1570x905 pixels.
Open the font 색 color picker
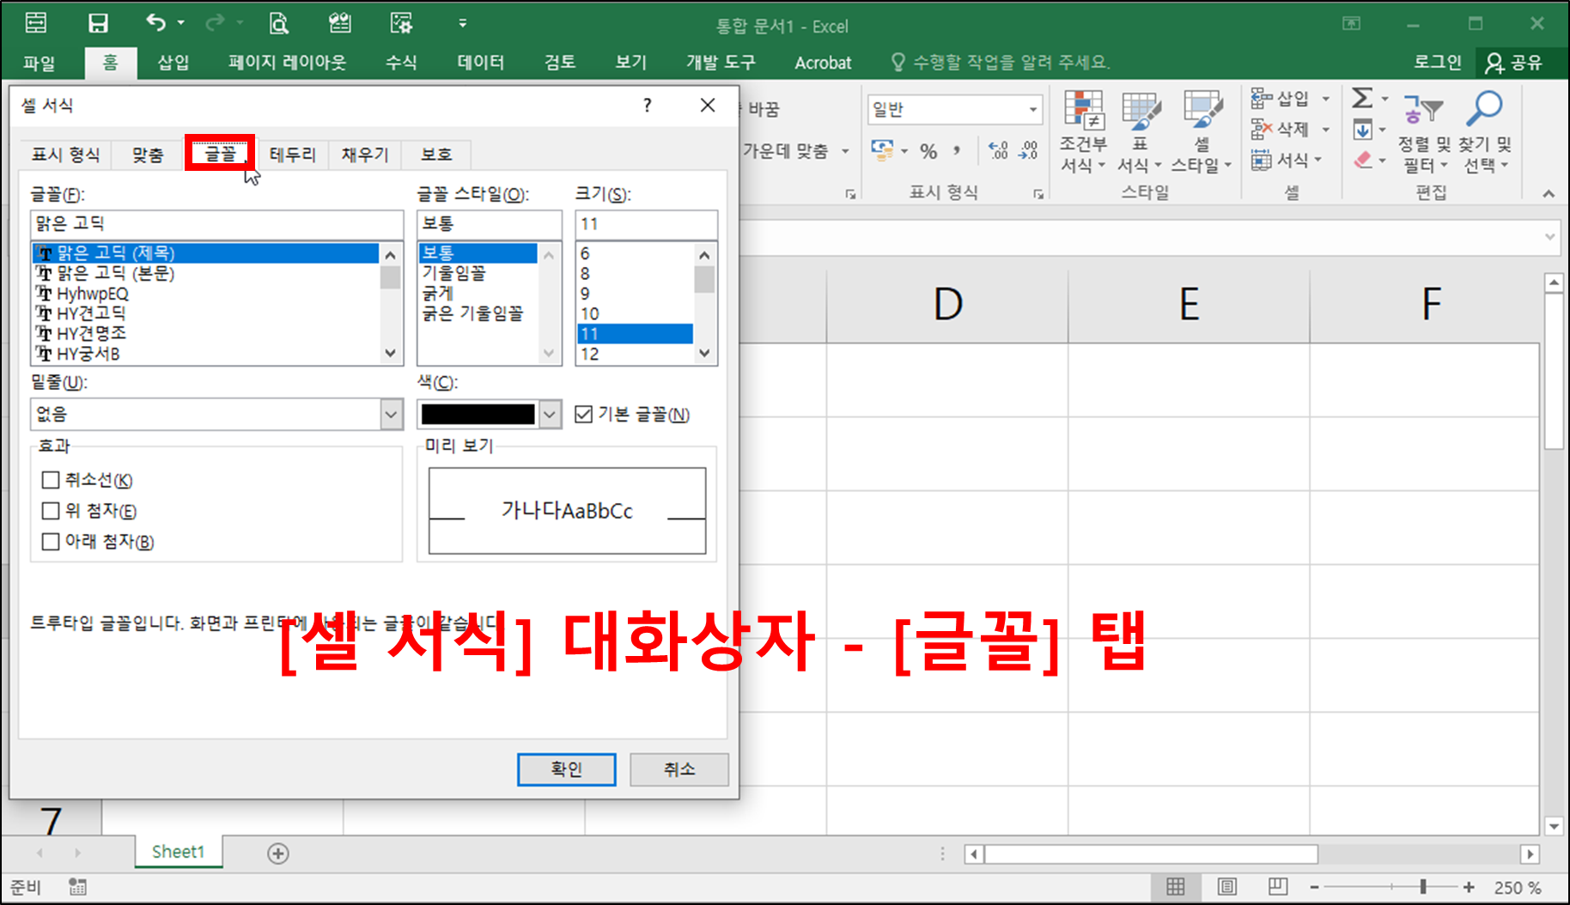(x=551, y=414)
